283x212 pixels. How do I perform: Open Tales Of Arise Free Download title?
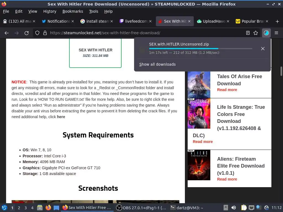pos(240,80)
